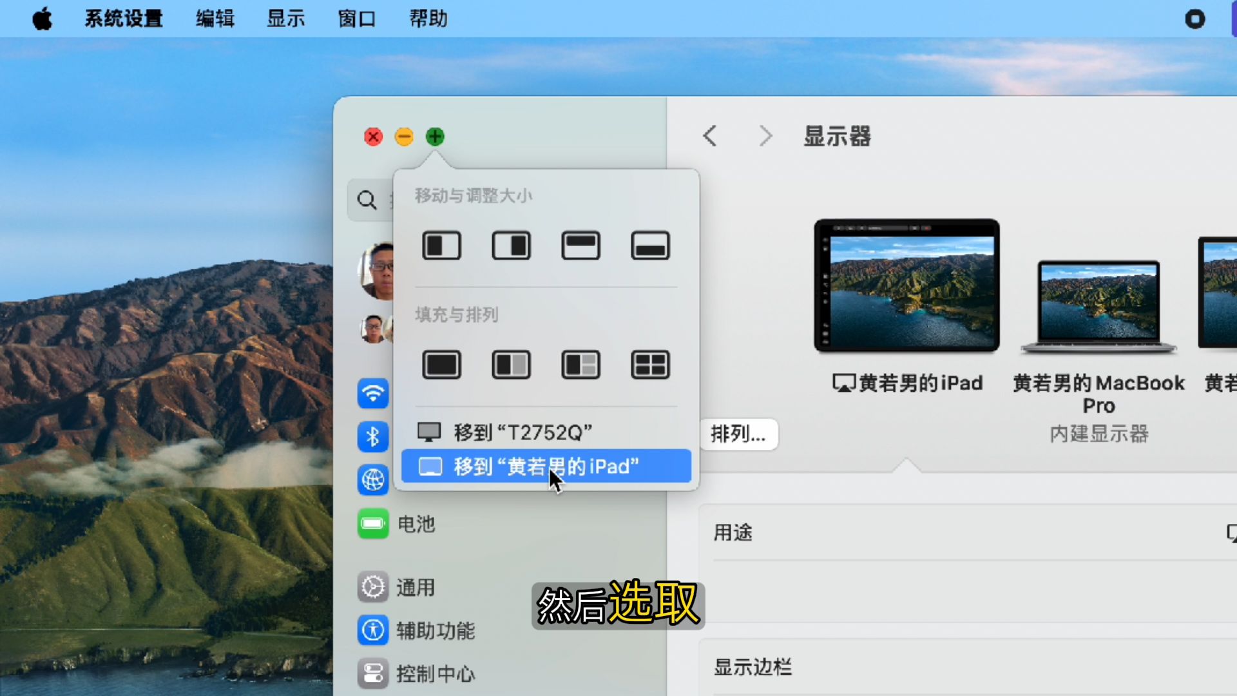Tile window to right half icon
This screenshot has width=1237, height=696.
tap(511, 246)
